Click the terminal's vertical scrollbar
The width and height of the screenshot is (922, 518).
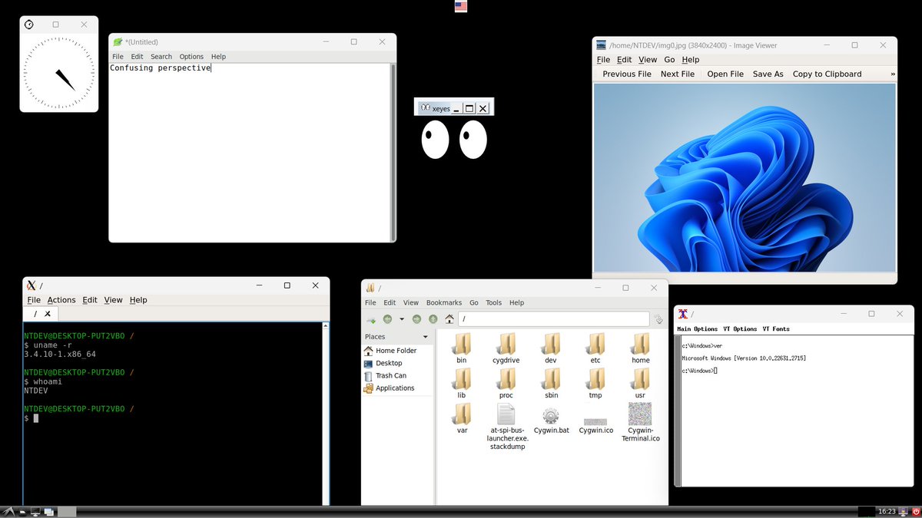tap(326, 414)
